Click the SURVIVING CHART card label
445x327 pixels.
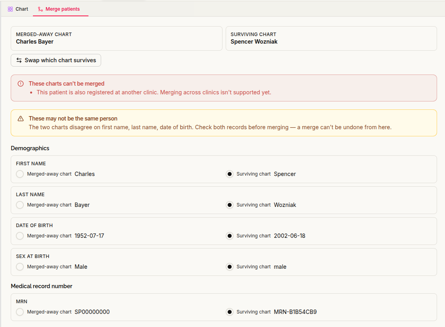253,34
